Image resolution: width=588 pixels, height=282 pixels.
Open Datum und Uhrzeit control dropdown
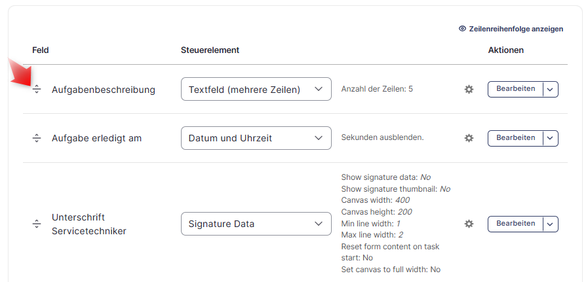(x=256, y=138)
